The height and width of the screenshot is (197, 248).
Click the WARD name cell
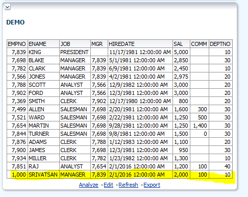(43, 117)
